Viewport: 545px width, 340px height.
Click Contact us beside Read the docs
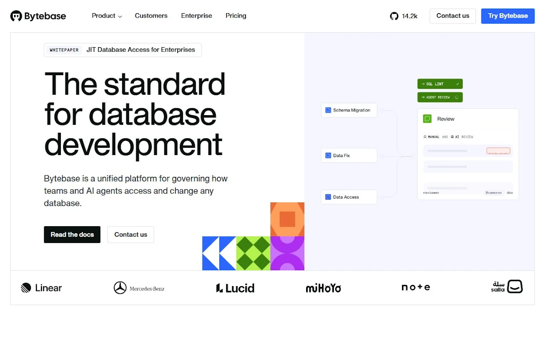point(131,234)
